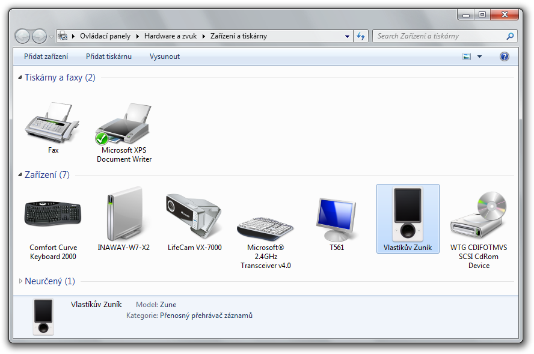This screenshot has width=534, height=354.
Task: Collapse the Tiskárny a faxy group
Action: (x=20, y=78)
